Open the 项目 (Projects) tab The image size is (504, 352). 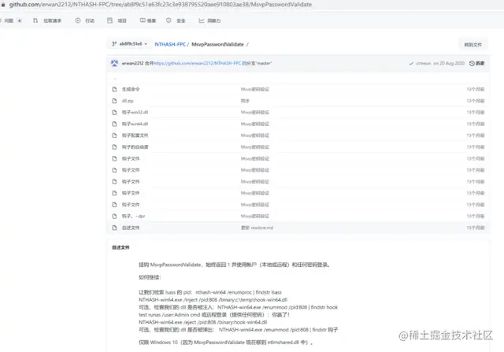pyautogui.click(x=117, y=20)
